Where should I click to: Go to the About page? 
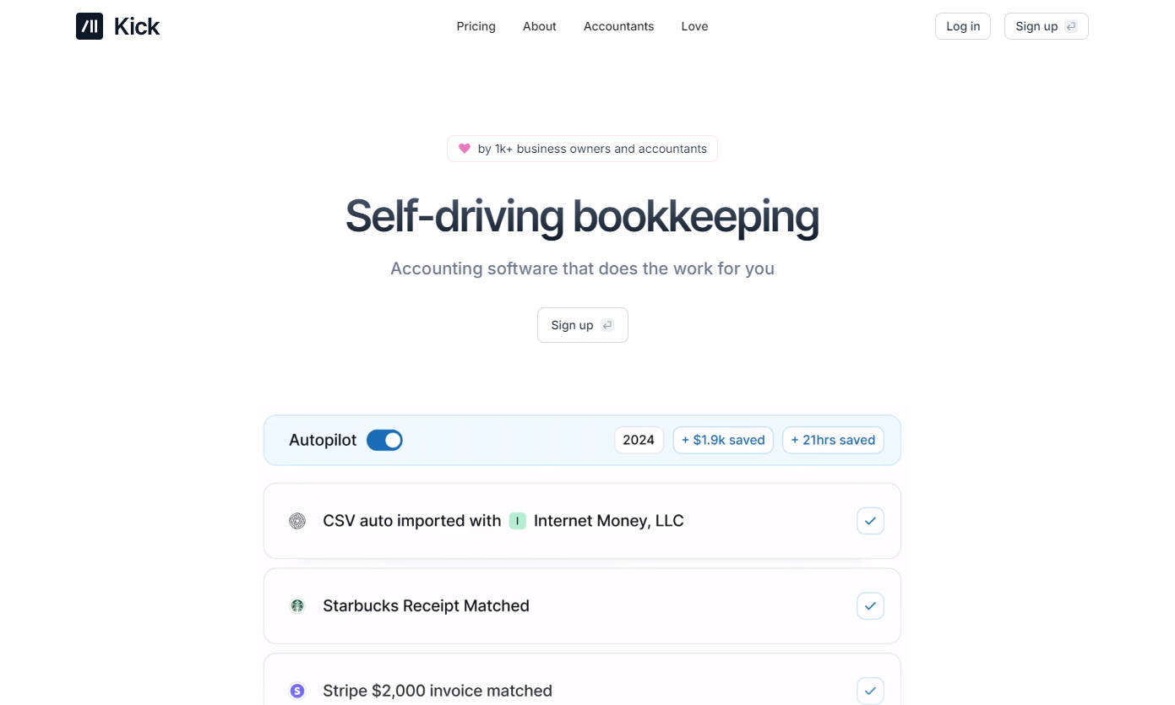click(x=539, y=26)
